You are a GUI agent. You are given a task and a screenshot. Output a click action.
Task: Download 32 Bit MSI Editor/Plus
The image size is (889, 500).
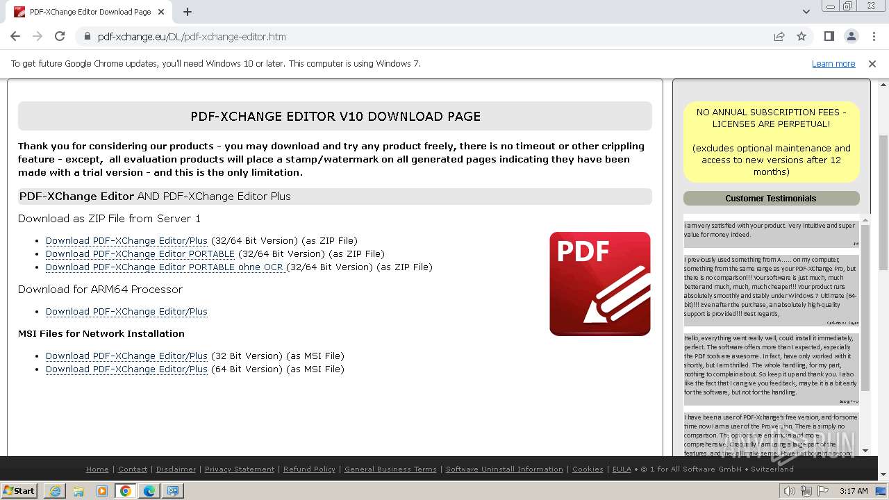(x=126, y=356)
